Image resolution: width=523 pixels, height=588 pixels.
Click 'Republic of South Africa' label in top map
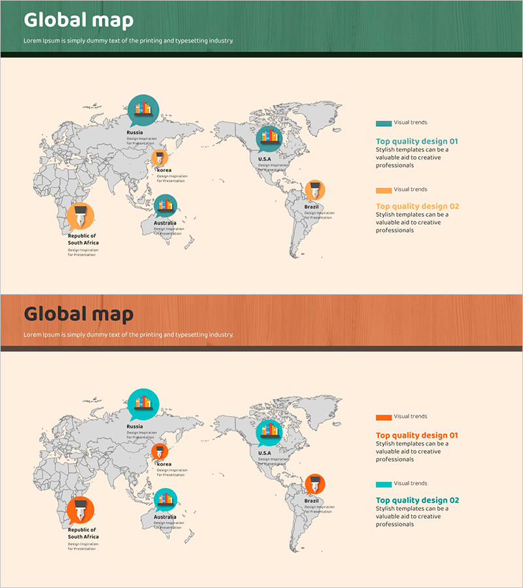pos(82,239)
